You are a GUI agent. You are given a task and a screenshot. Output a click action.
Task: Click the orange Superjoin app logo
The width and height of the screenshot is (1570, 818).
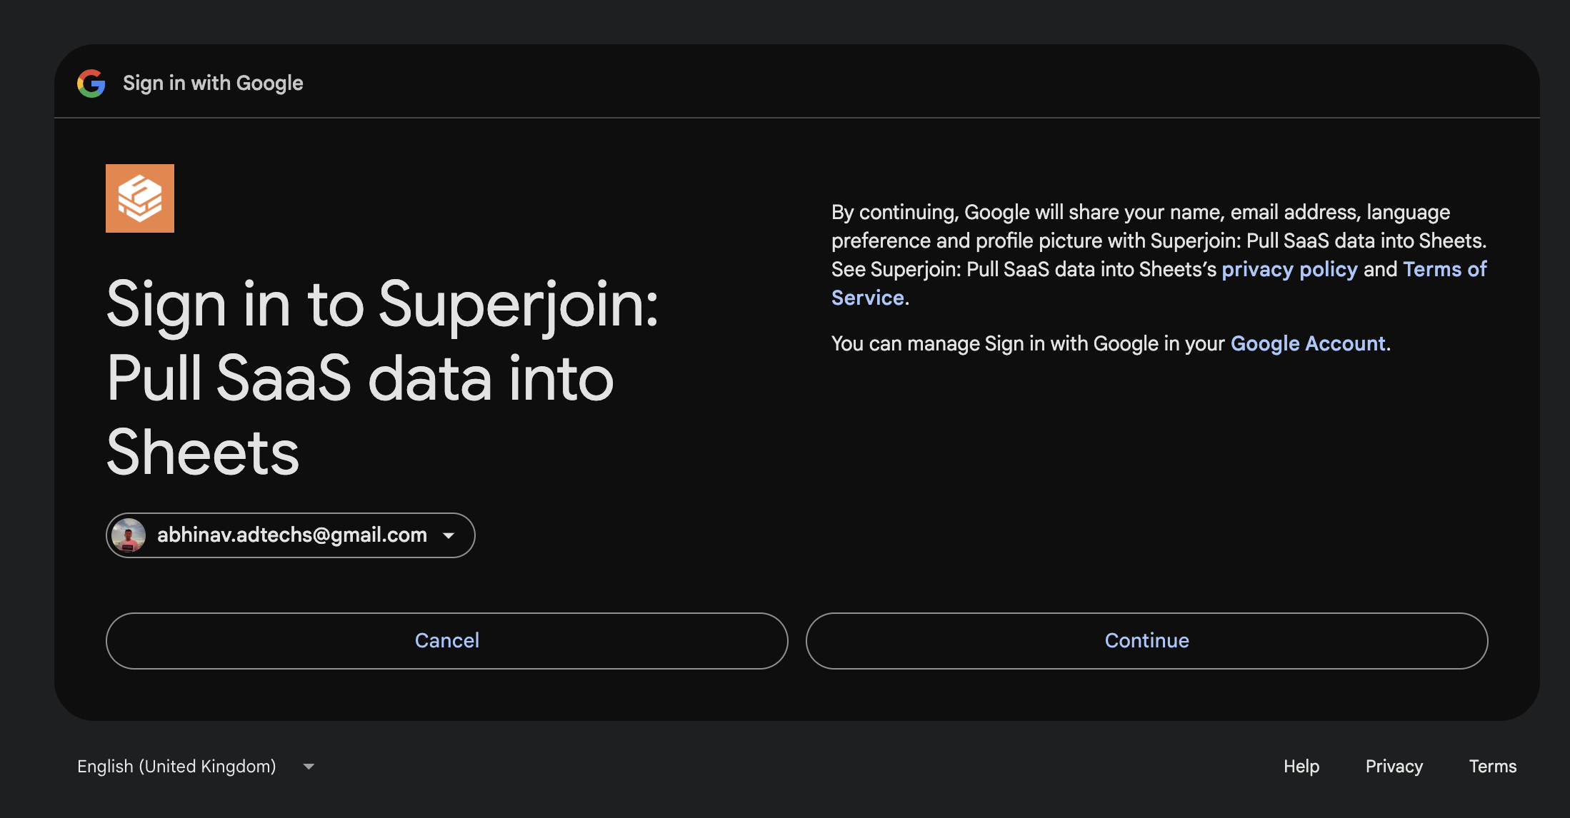(x=140, y=198)
